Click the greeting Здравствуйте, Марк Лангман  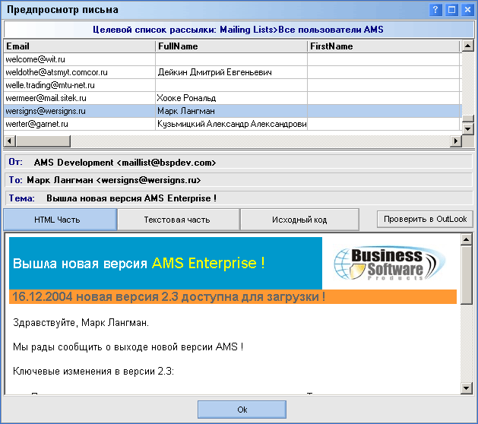pos(81,322)
